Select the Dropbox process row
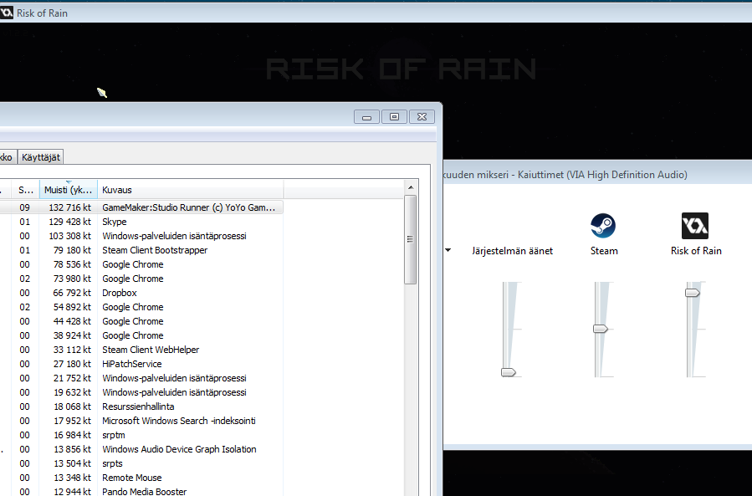This screenshot has width=752, height=496. (141, 293)
